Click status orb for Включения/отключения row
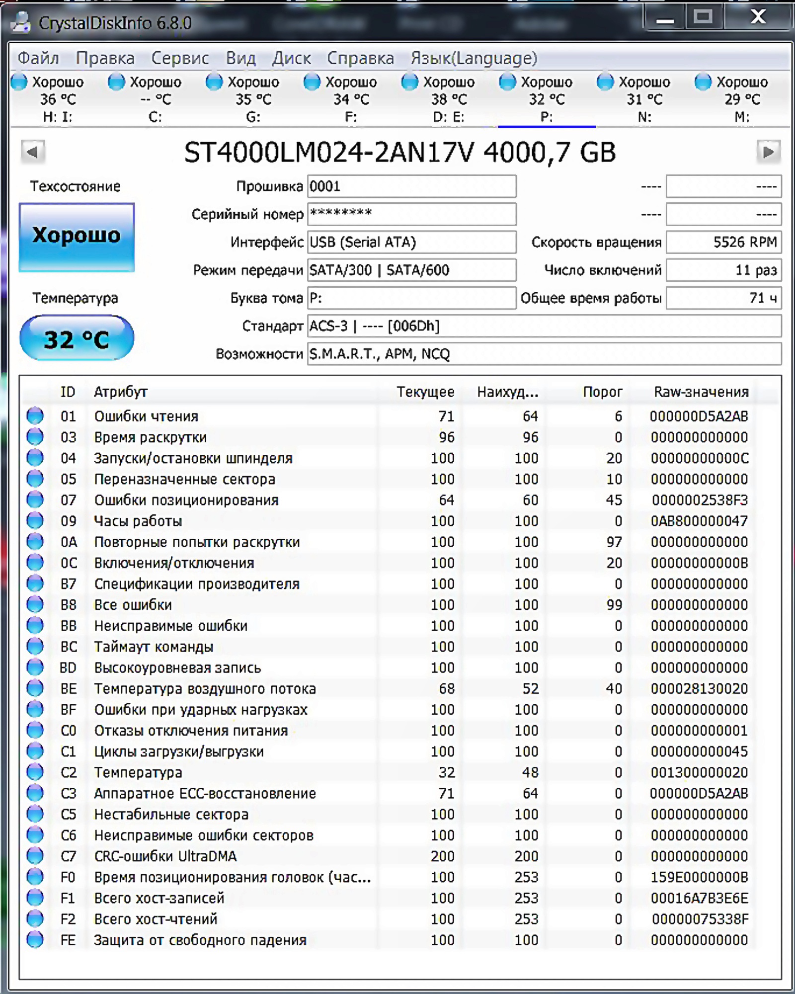Image resolution: width=795 pixels, height=994 pixels. 35,562
